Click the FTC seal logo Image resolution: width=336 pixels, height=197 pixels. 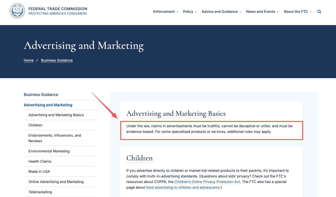(x=17, y=11)
